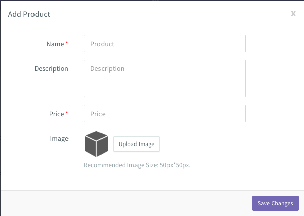
Task: Click the Image field label
Action: tap(59, 139)
